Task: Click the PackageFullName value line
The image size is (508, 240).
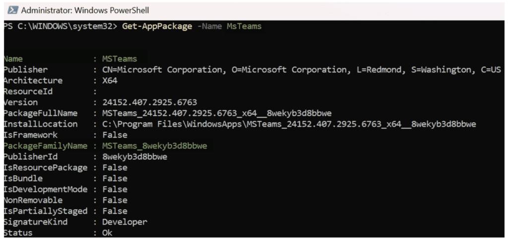Action: [x=217, y=113]
